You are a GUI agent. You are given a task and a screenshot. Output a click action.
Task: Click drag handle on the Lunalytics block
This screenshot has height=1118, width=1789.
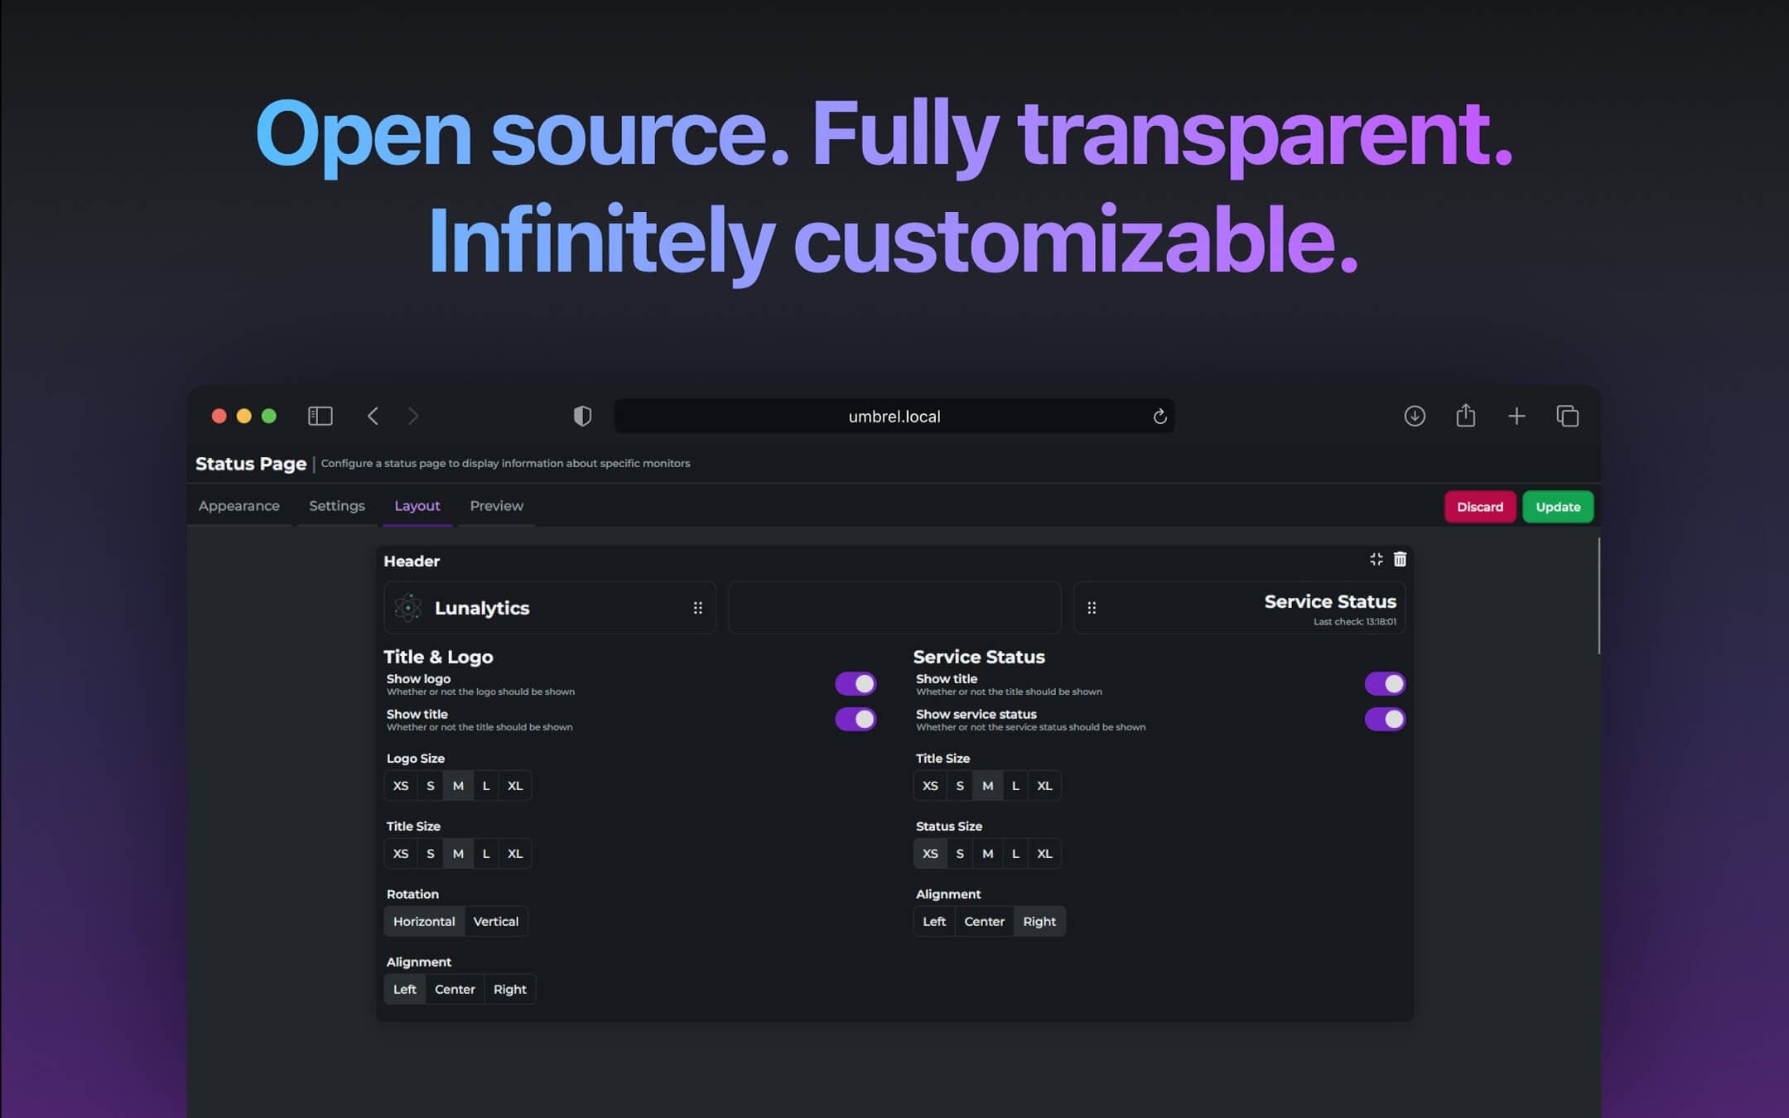[x=697, y=608]
